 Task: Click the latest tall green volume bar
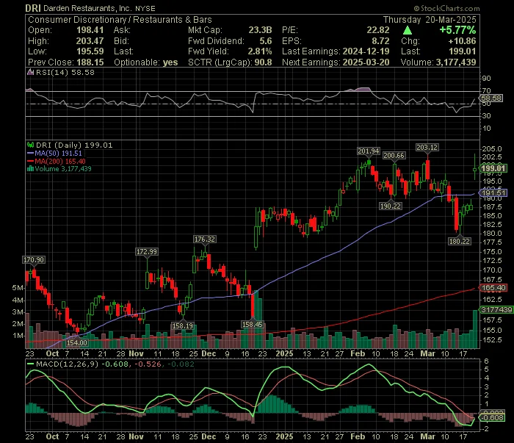[475, 329]
